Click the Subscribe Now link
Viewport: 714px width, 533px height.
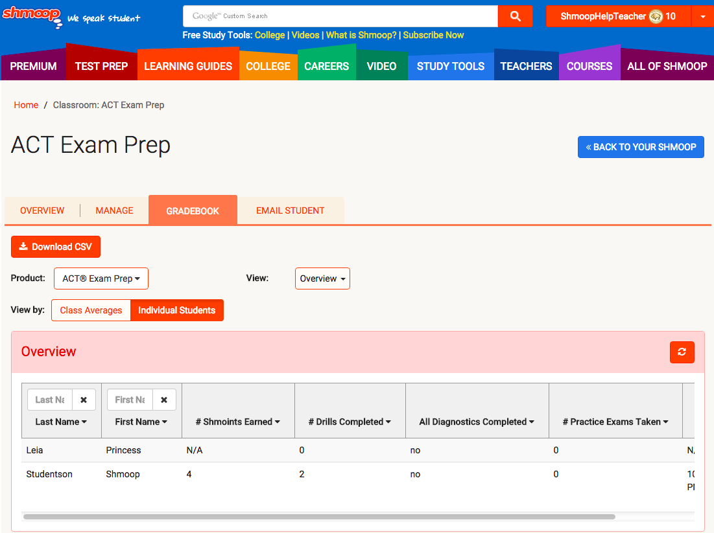(x=433, y=35)
